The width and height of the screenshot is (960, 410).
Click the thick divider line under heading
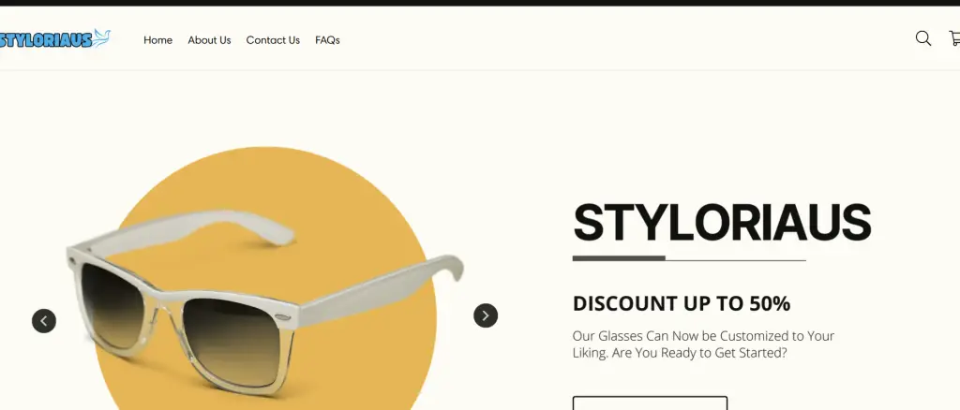pyautogui.click(x=619, y=258)
